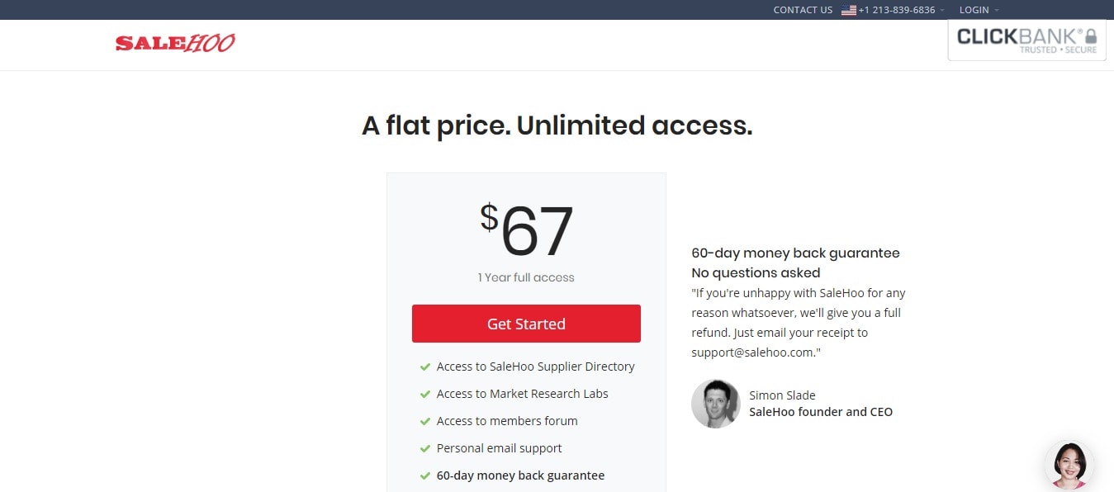The height and width of the screenshot is (492, 1114).
Task: Click the checkmark beside 60-day money back guarantee
Action: [425, 475]
